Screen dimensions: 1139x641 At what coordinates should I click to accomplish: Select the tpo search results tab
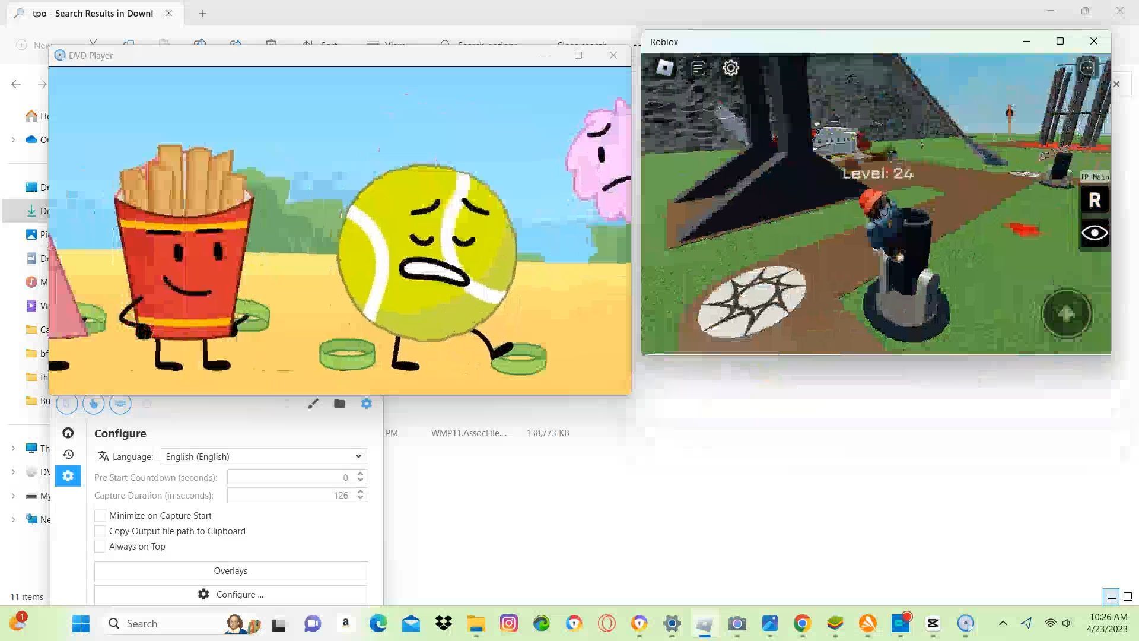(93, 13)
